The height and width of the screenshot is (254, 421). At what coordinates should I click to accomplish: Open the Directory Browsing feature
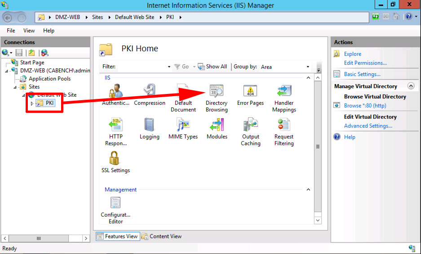coord(217,98)
